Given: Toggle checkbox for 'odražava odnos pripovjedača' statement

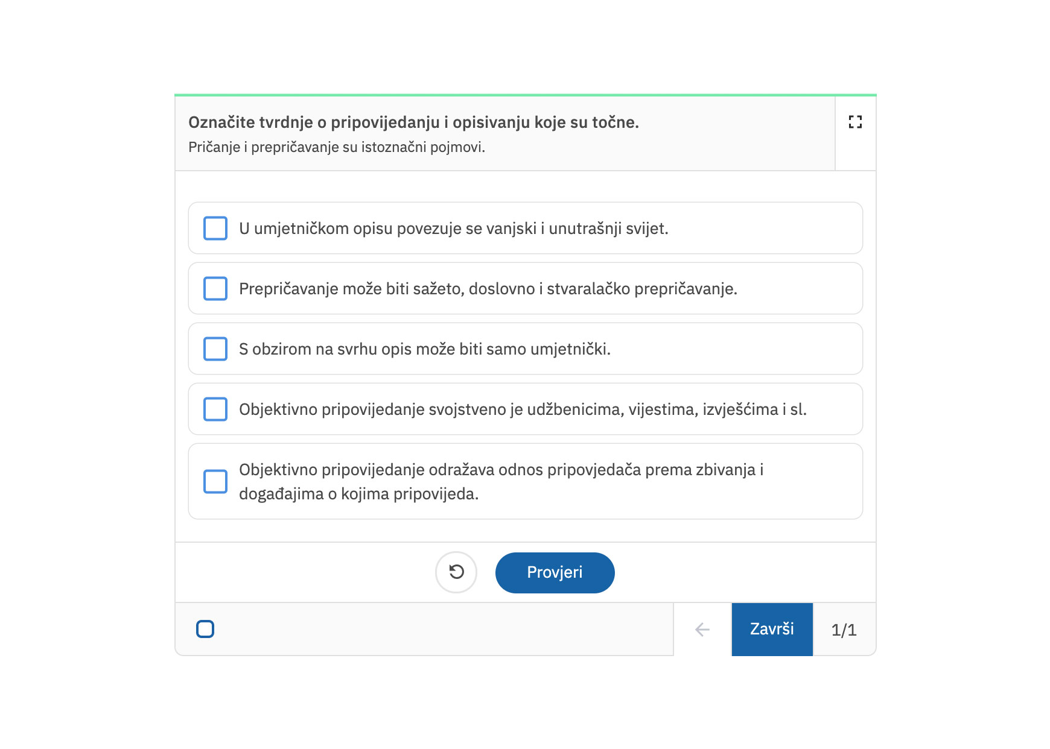Looking at the screenshot, I should pyautogui.click(x=215, y=482).
